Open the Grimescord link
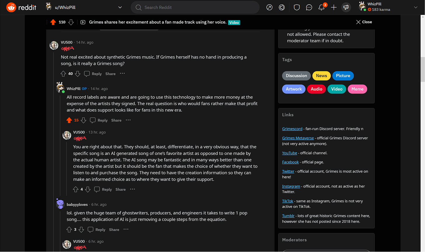Screen dimensions: 425x252 292,129
